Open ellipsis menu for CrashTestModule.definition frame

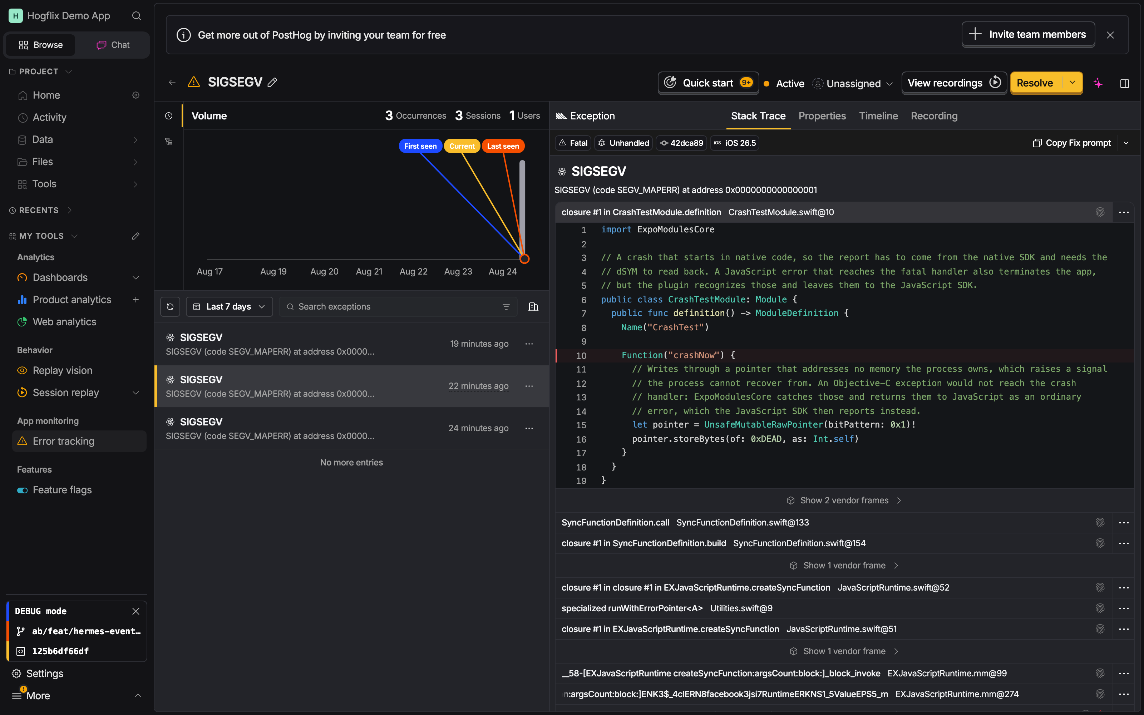[1124, 212]
